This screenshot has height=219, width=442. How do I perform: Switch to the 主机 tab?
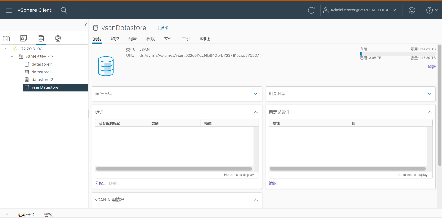coord(186,39)
